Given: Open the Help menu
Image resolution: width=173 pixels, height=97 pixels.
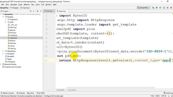Looking at the screenshot, I should click(x=55, y=5).
